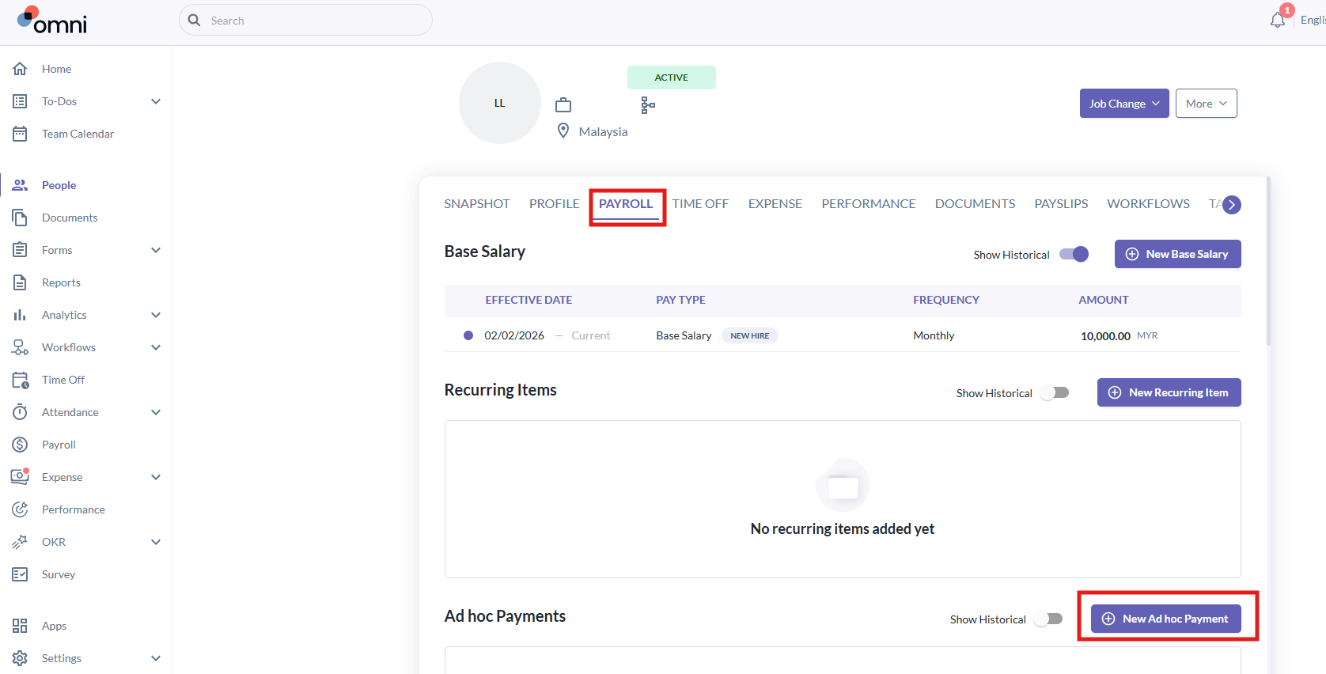Open the Job Change dropdown

(1124, 104)
